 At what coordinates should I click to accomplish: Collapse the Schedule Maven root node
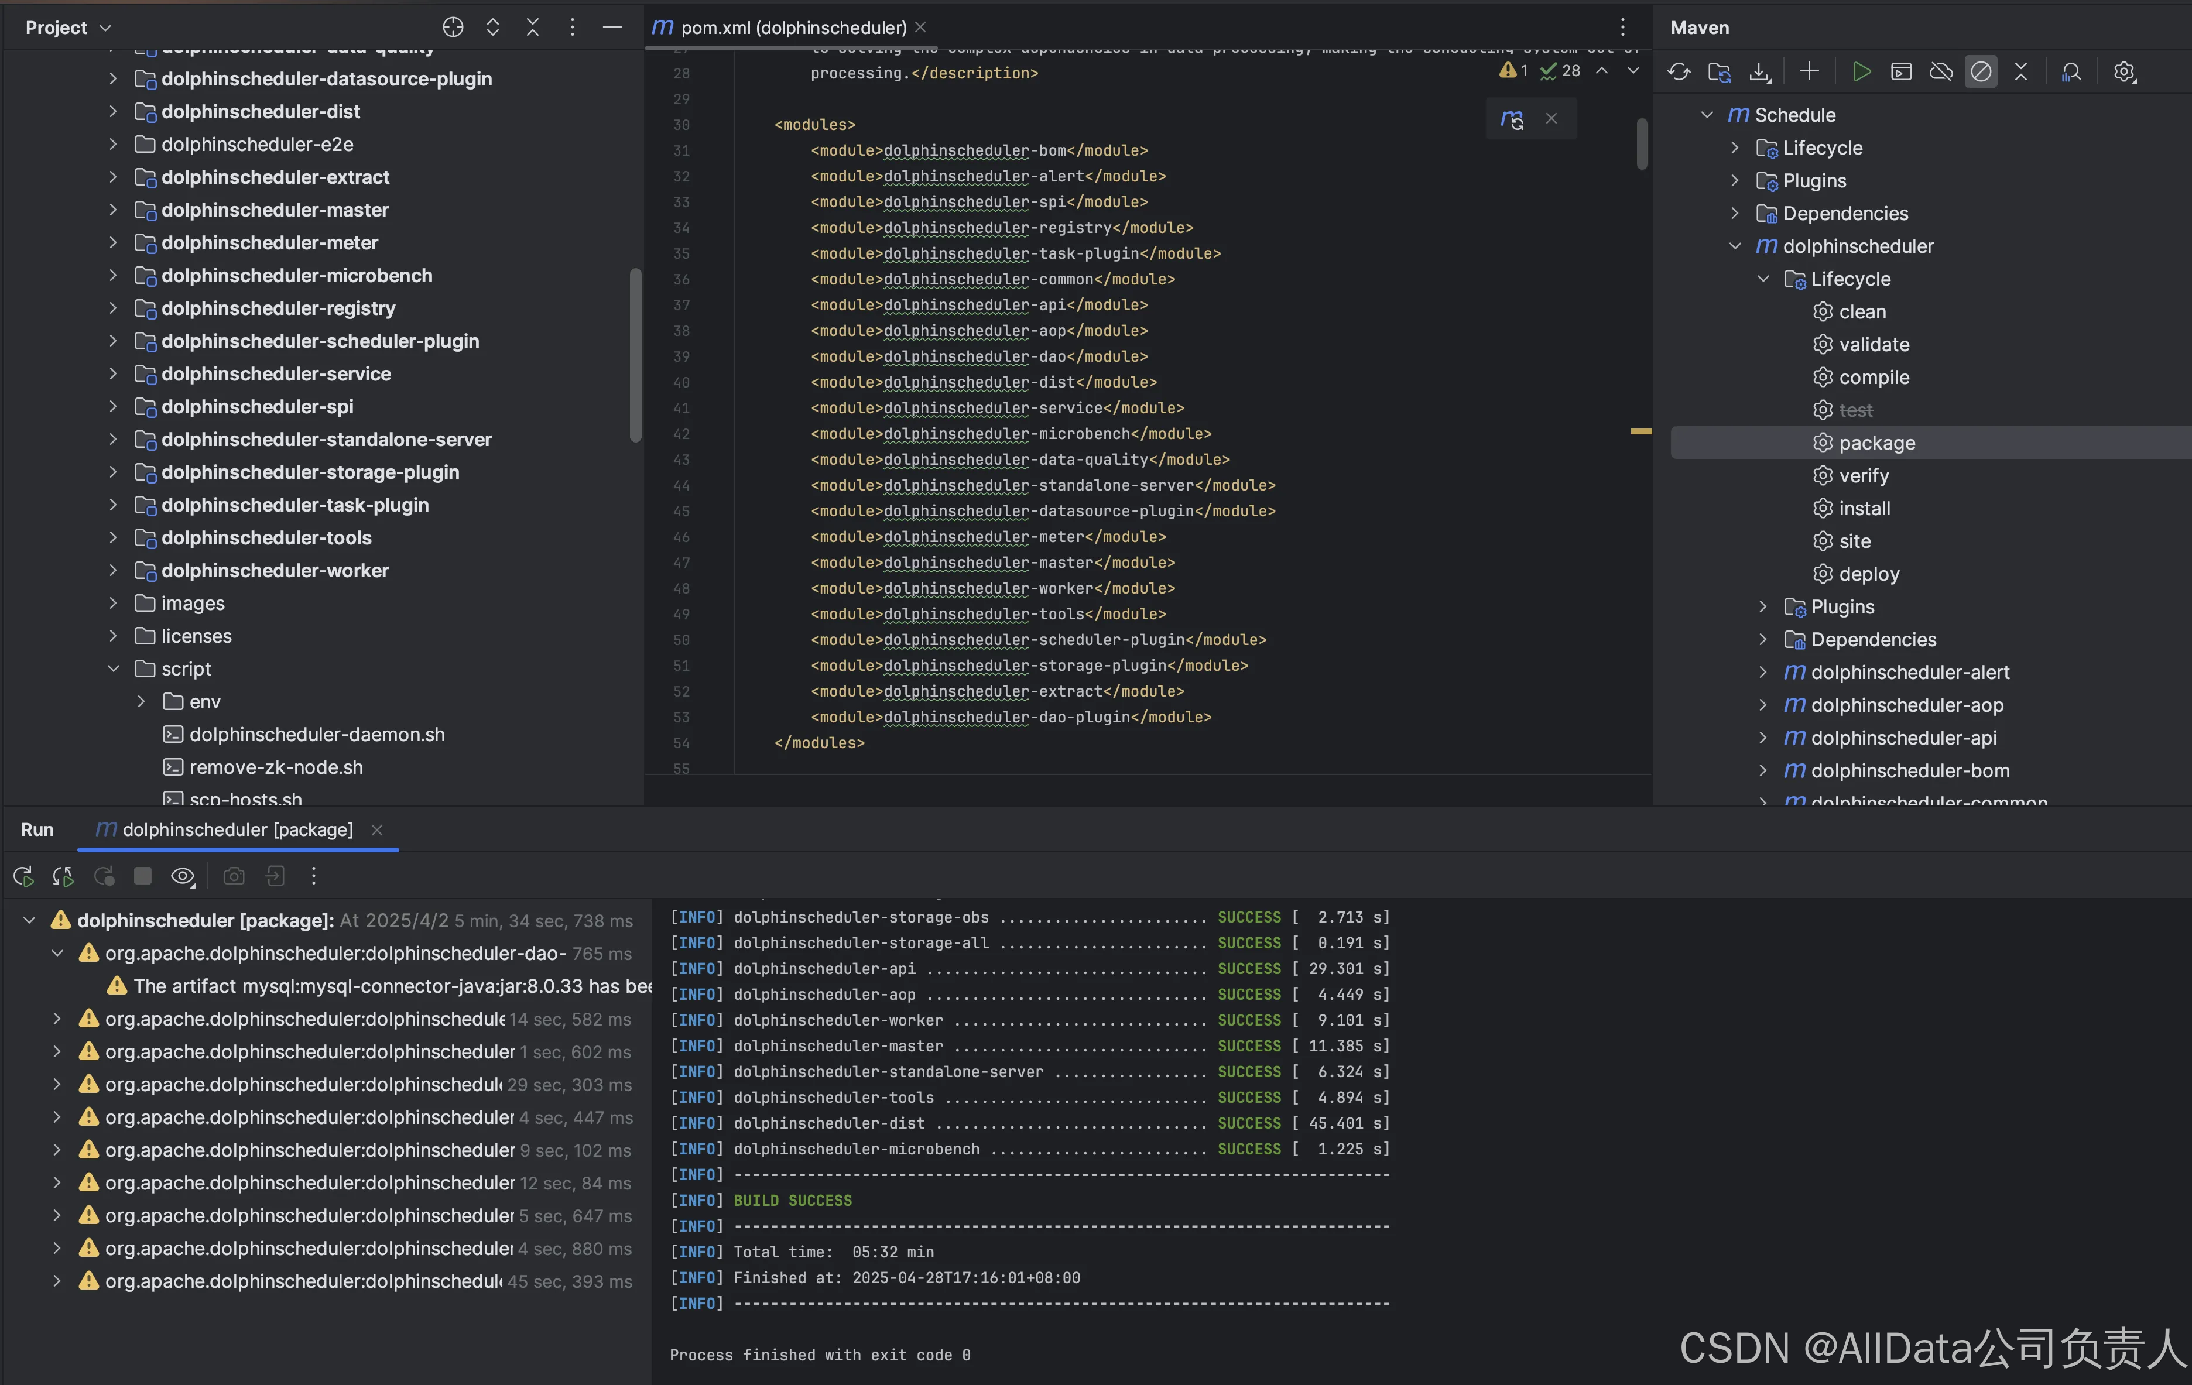coord(1707,115)
